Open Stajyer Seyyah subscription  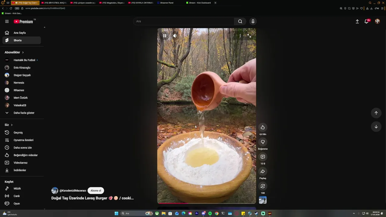22,75
